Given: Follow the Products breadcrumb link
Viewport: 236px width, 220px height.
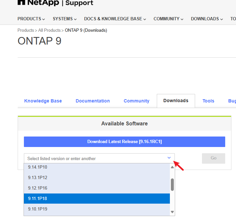Looking at the screenshot, I should [26, 30].
